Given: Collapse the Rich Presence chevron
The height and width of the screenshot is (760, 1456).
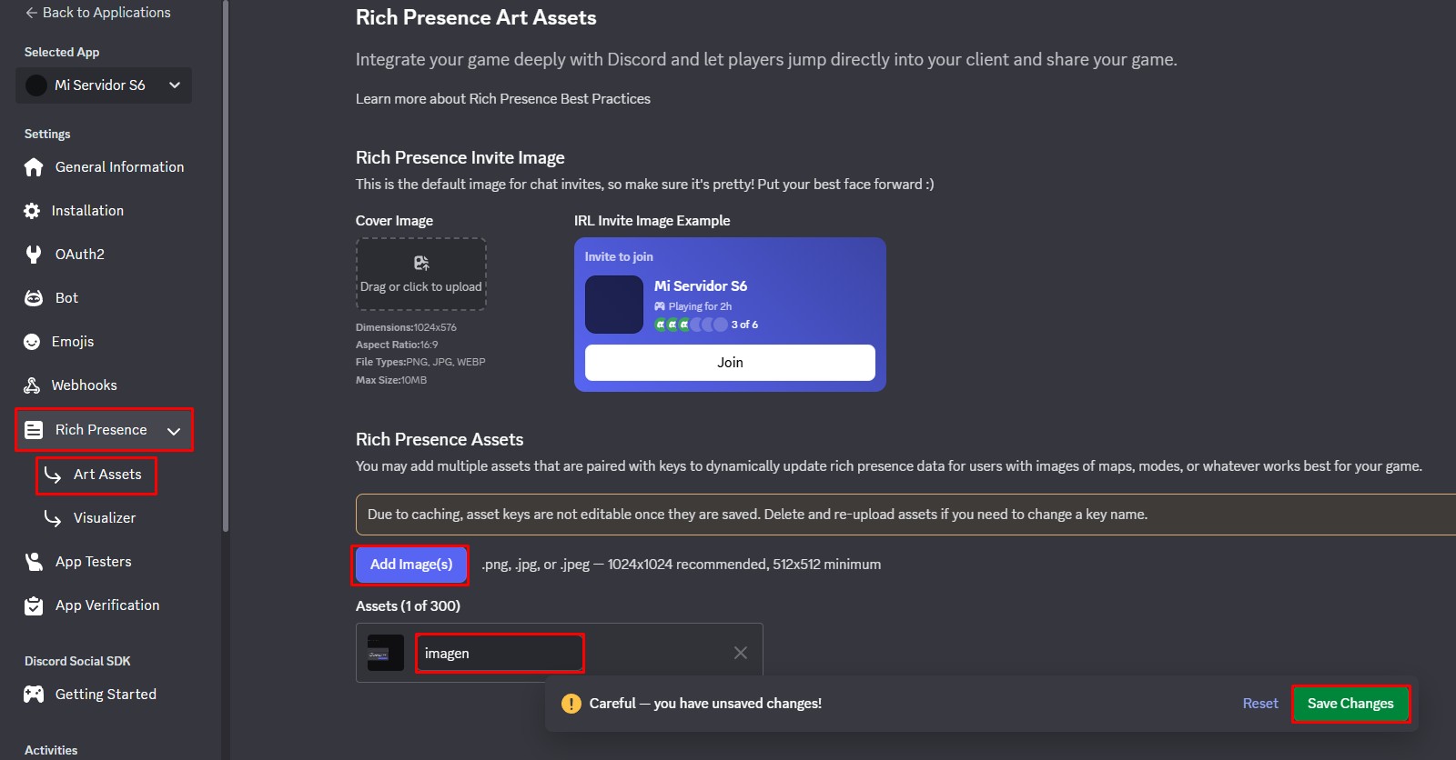Looking at the screenshot, I should coord(173,430).
